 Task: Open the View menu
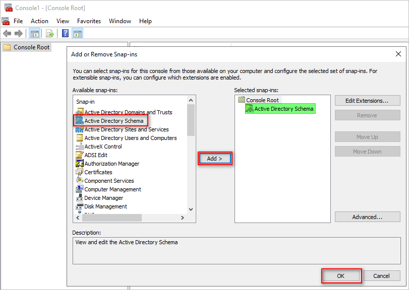63,21
